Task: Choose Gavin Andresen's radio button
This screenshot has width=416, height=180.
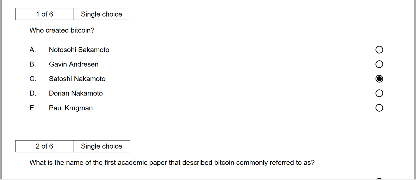Action: (379, 64)
